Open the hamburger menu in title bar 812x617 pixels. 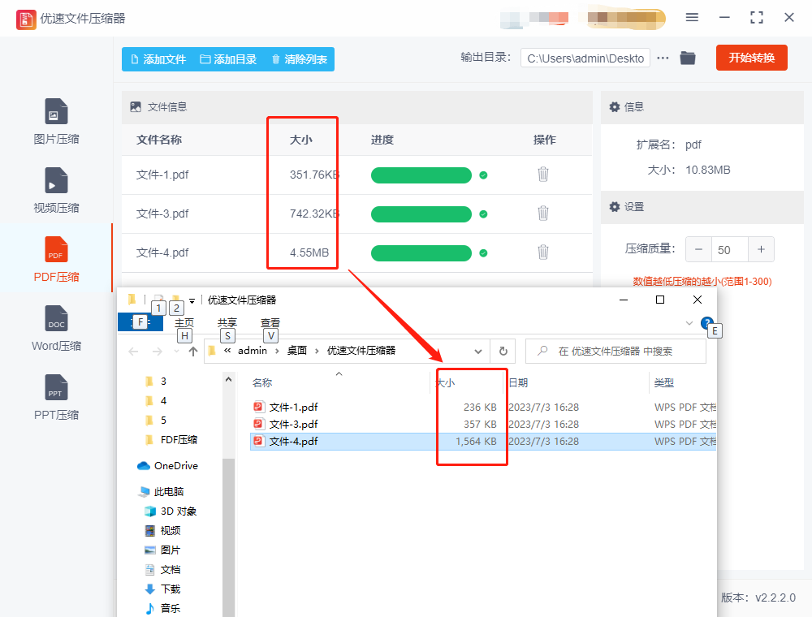click(x=692, y=18)
